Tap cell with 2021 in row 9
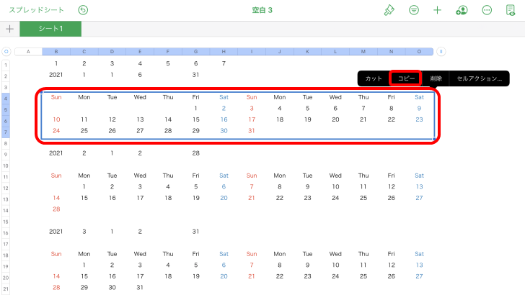The width and height of the screenshot is (525, 295). pyautogui.click(x=56, y=153)
